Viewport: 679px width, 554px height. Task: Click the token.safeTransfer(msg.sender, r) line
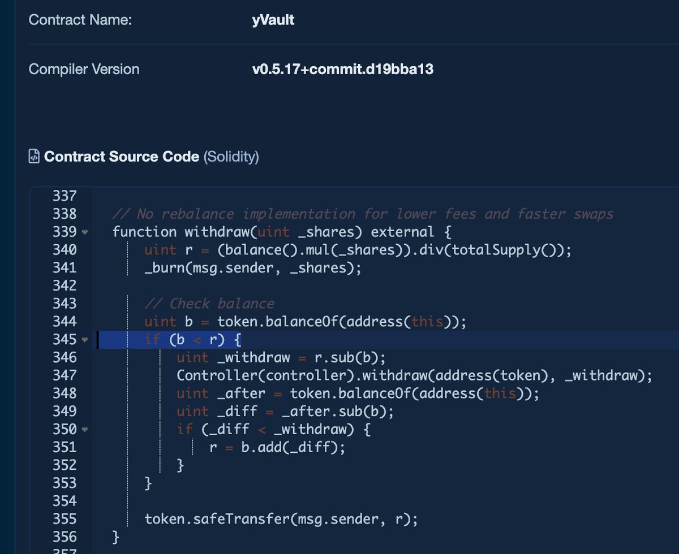click(x=281, y=519)
